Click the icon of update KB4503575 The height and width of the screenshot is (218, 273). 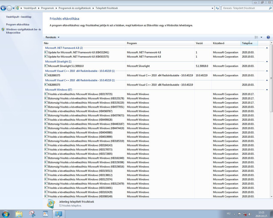tap(46, 56)
